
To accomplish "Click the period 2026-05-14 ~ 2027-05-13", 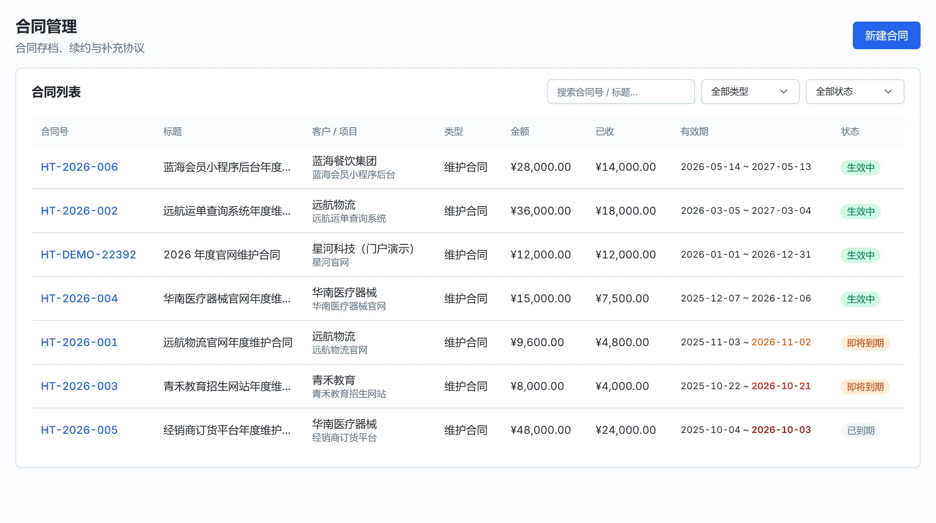I will (746, 167).
